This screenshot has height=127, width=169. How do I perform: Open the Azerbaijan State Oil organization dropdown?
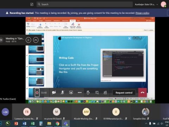[146, 5]
